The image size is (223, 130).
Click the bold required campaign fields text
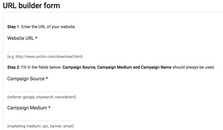click(x=117, y=67)
